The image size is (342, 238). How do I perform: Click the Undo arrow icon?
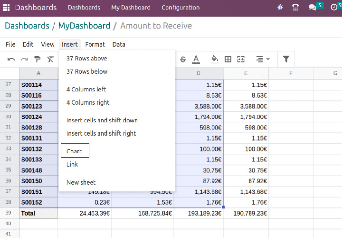(x=11, y=59)
